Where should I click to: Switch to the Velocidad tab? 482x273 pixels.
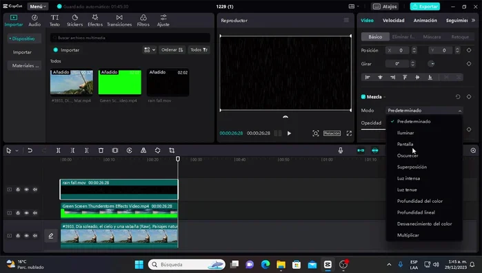pos(394,20)
